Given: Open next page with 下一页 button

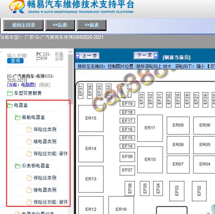Looking at the screenshot, I should (146, 55).
